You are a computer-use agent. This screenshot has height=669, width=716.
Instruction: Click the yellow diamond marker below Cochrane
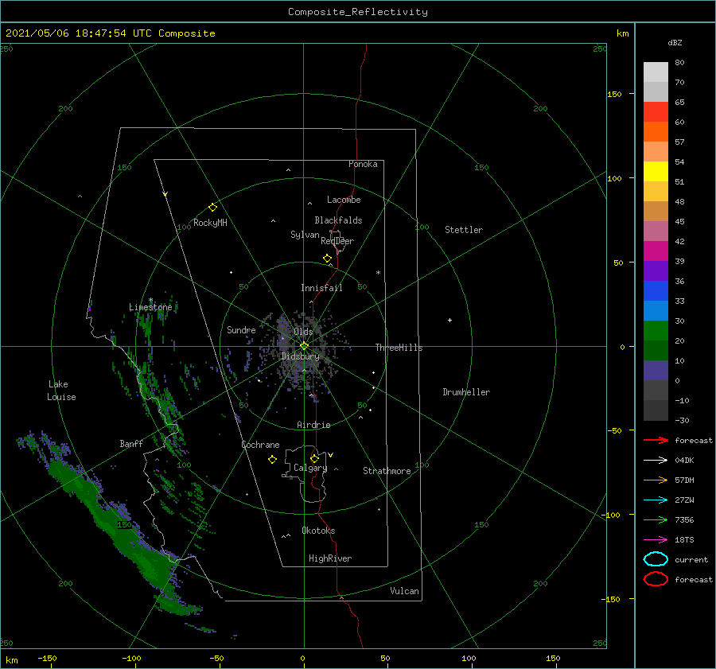[x=272, y=460]
